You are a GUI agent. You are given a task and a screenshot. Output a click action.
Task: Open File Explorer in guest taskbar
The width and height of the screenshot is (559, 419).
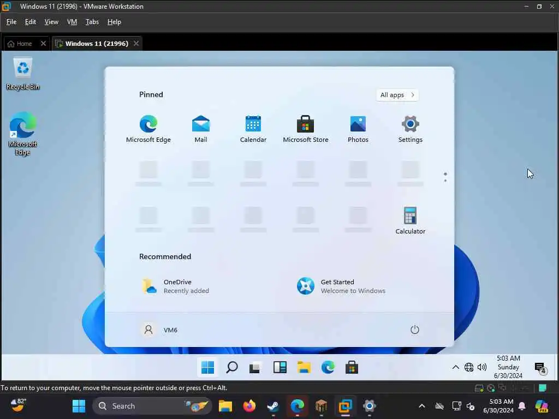304,367
